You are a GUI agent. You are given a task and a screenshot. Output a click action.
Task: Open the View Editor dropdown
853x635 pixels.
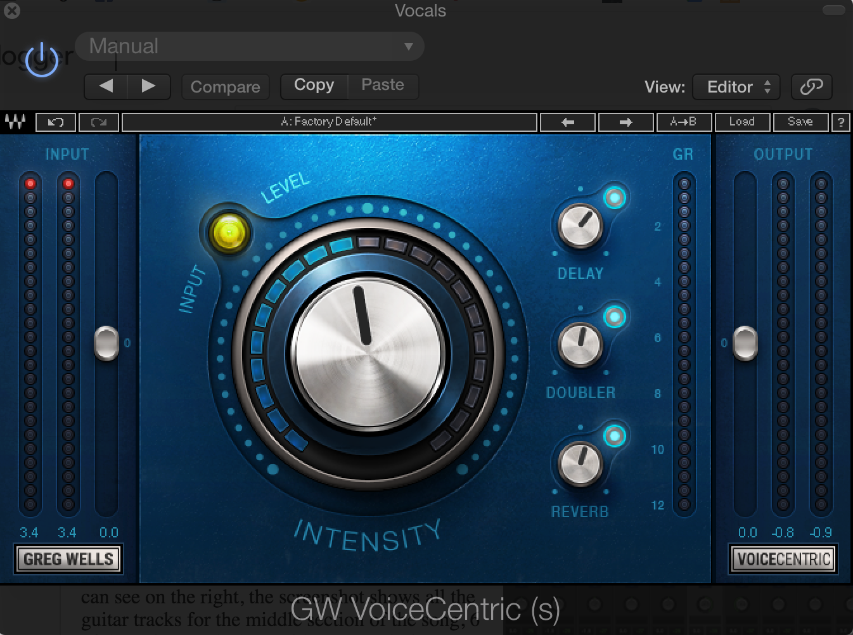736,87
